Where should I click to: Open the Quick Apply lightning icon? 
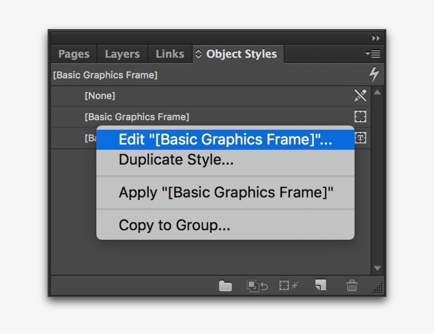(374, 75)
